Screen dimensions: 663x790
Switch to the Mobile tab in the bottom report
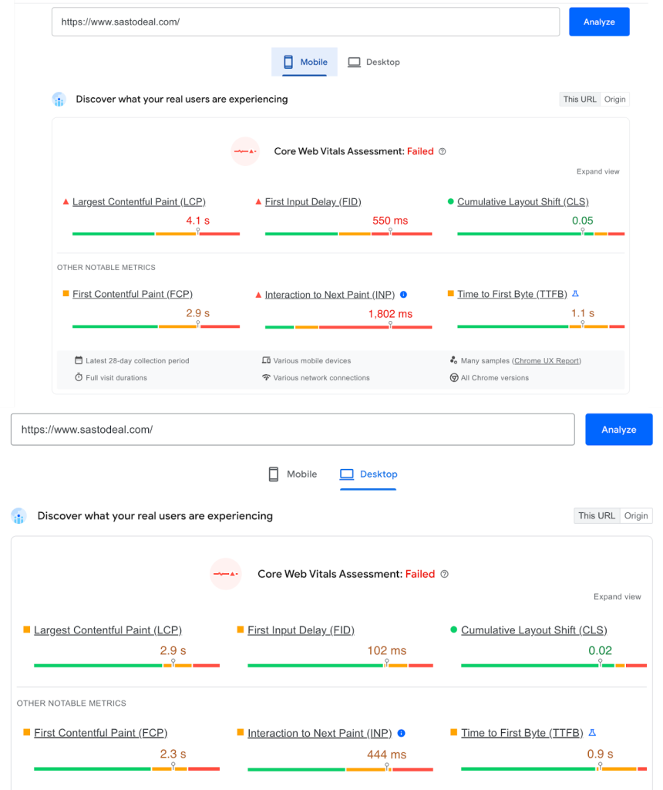tap(293, 474)
